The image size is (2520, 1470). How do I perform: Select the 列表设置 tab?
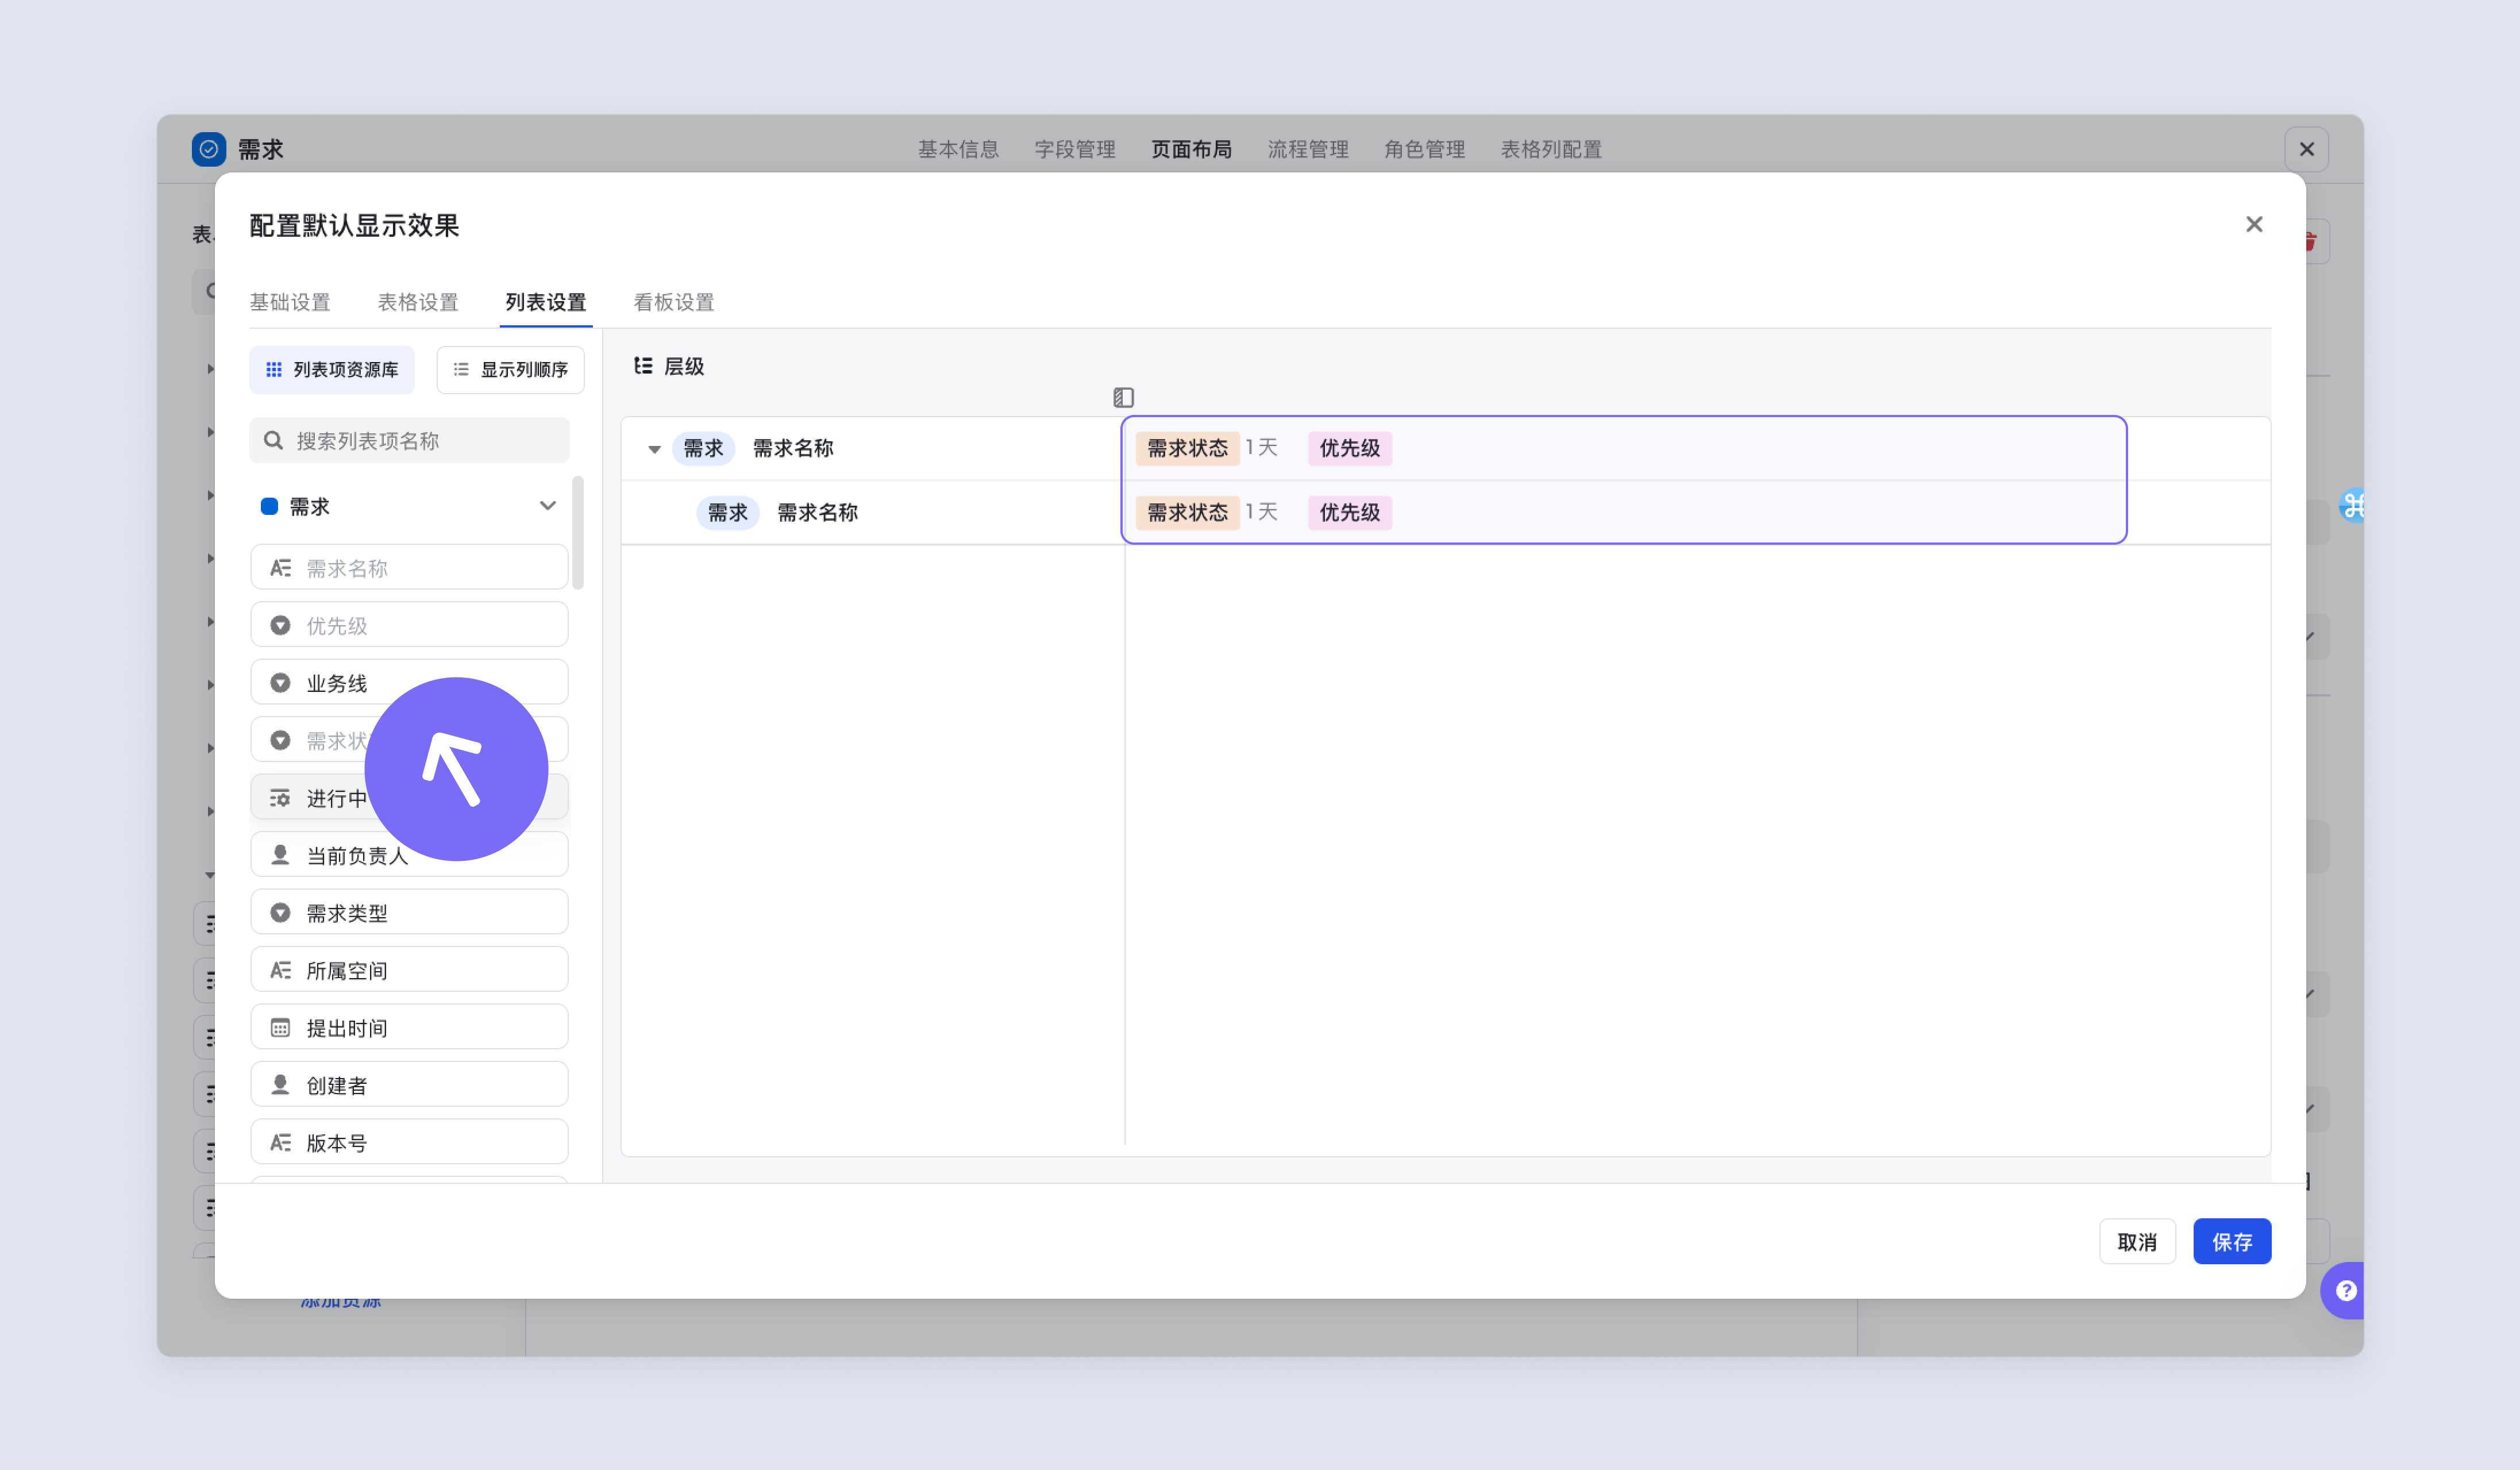[546, 302]
